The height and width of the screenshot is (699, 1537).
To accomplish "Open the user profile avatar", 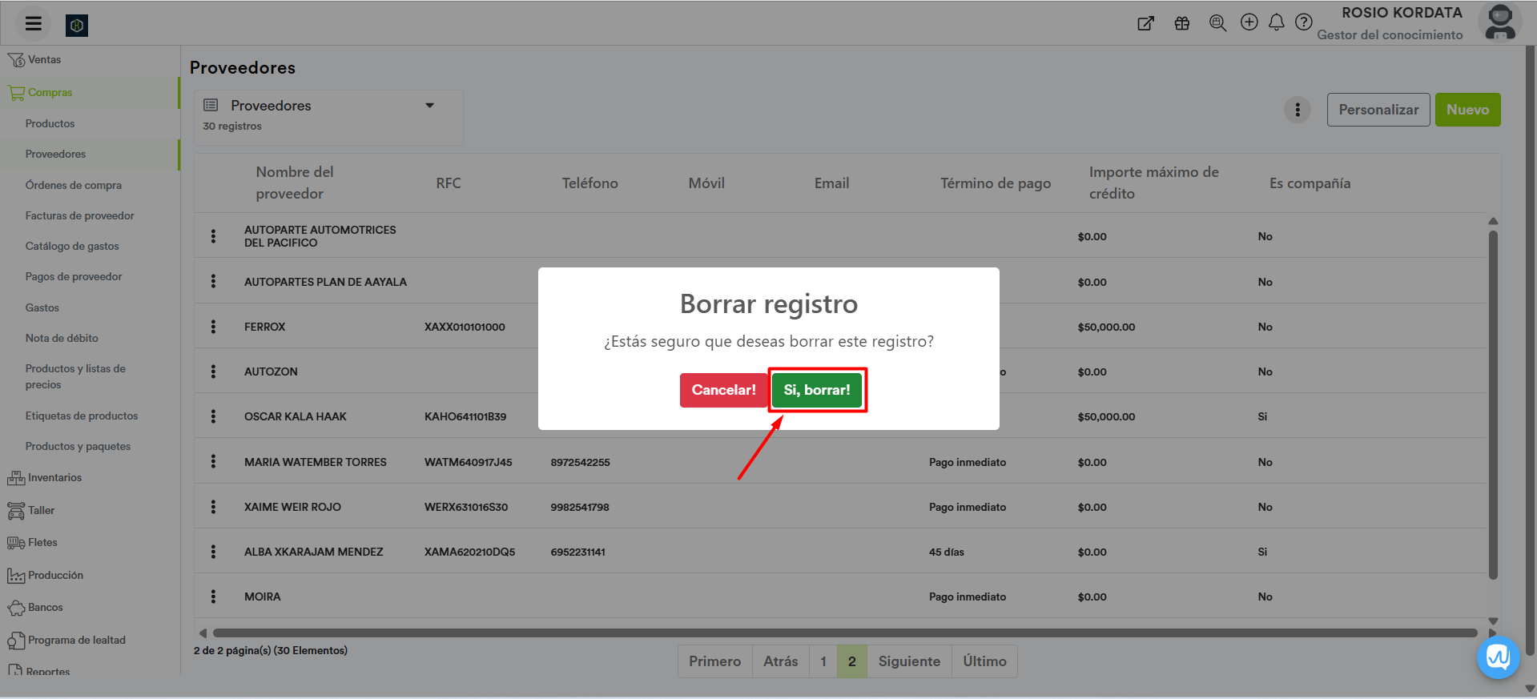I will 1499,22.
